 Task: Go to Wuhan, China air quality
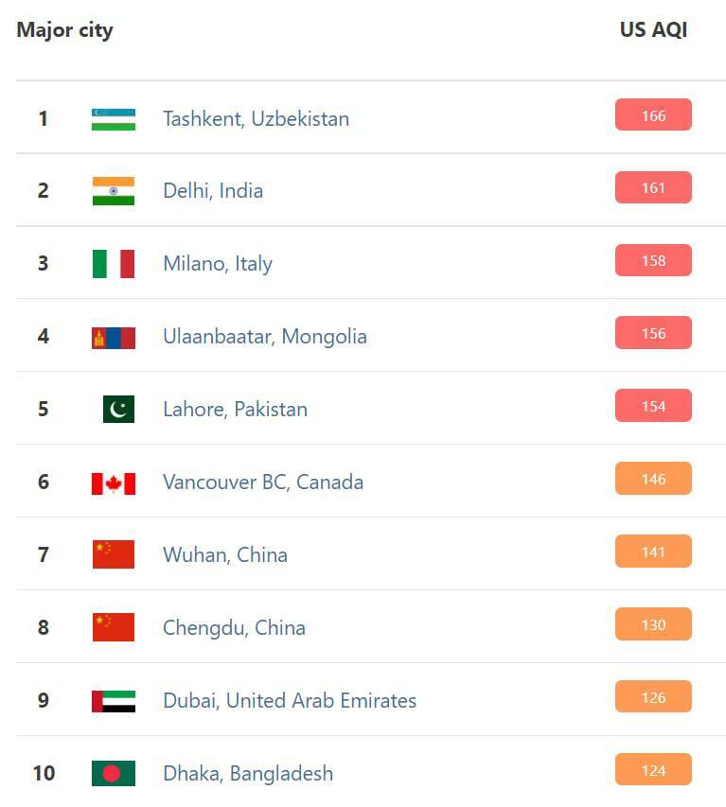coord(225,555)
